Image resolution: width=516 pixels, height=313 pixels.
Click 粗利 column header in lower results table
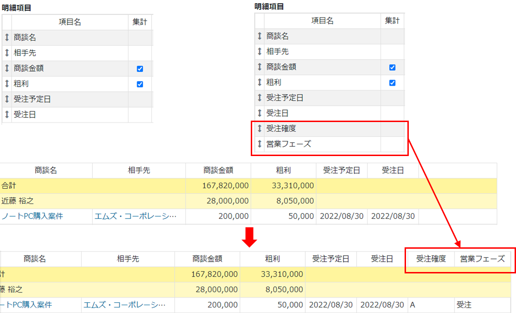[273, 259]
